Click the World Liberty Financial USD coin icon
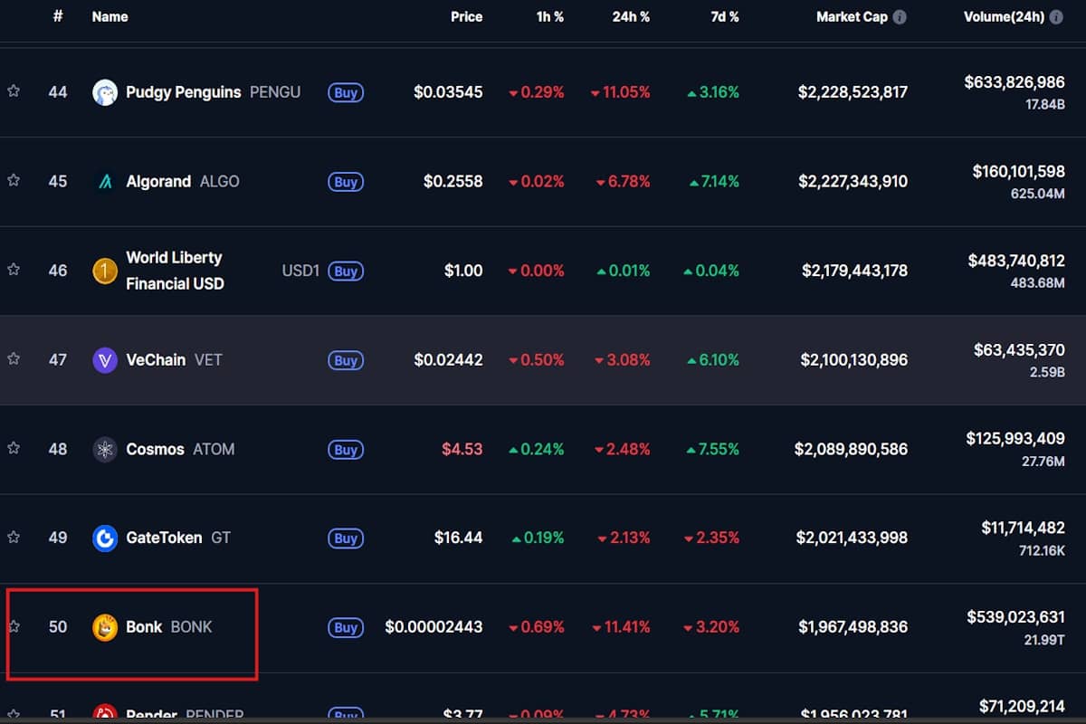The width and height of the screenshot is (1086, 724). point(105,271)
